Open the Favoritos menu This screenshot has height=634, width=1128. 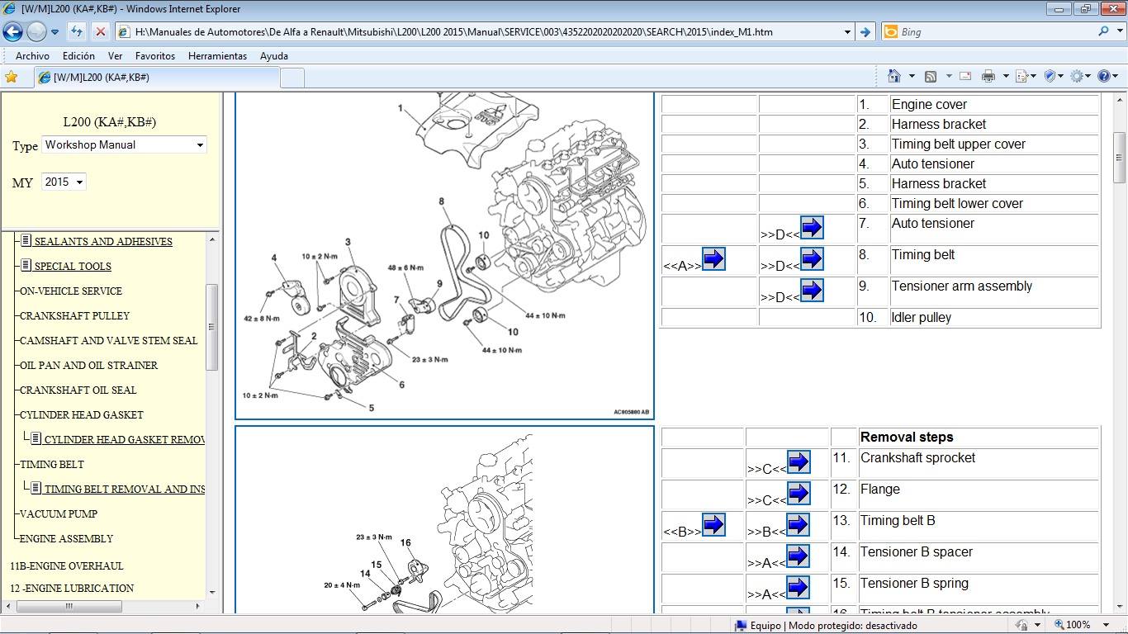[155, 56]
